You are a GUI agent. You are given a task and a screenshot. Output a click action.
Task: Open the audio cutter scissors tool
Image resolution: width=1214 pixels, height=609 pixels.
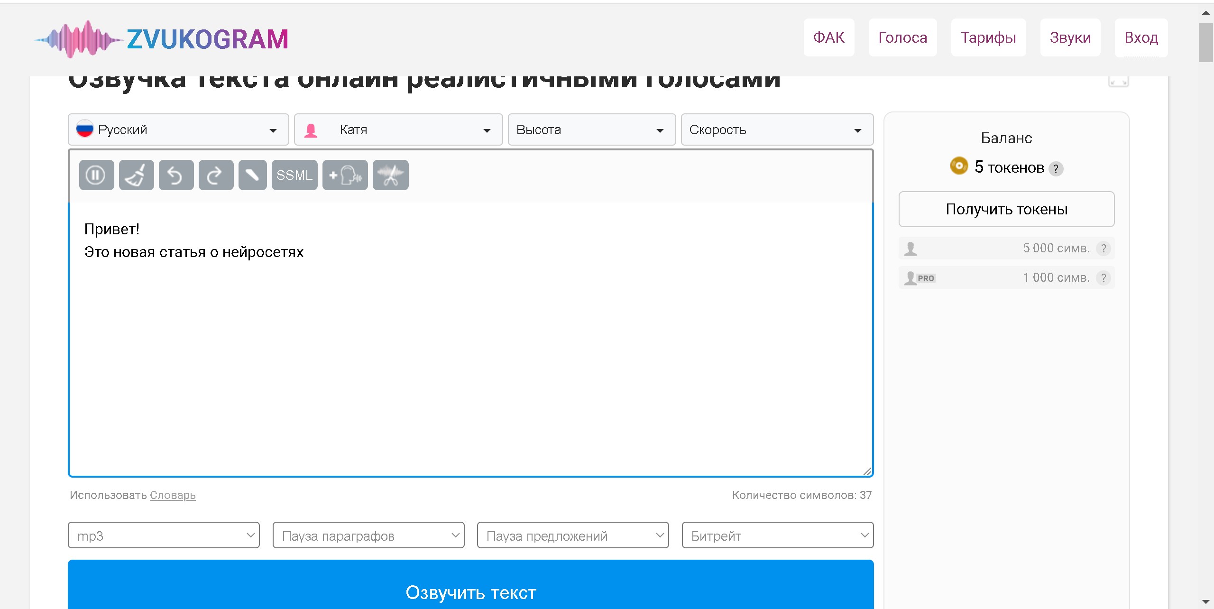point(390,175)
